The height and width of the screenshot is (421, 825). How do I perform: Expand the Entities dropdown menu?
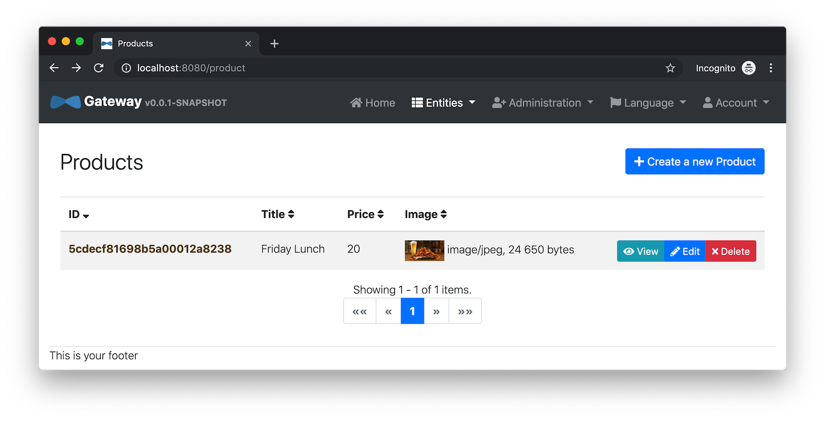tap(443, 103)
